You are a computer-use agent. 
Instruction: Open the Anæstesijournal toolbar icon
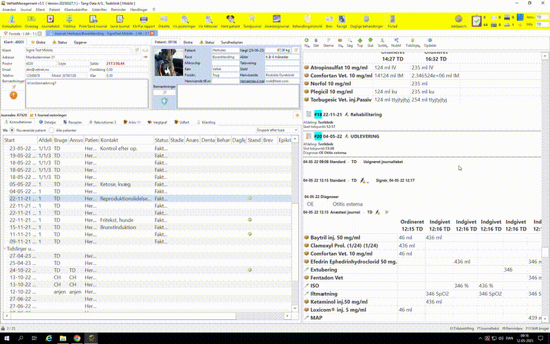click(x=277, y=21)
